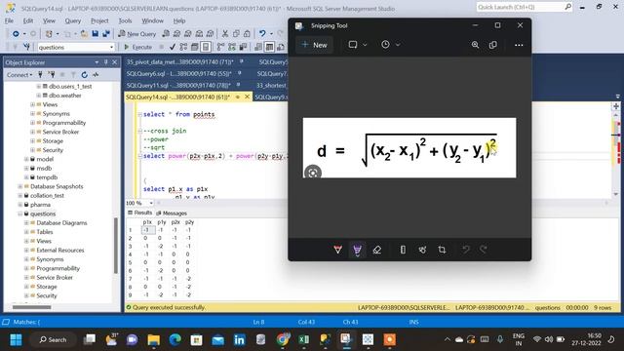624x351 pixels.
Task: Click Connect Object Explorer plug icon
Action: tap(40, 75)
